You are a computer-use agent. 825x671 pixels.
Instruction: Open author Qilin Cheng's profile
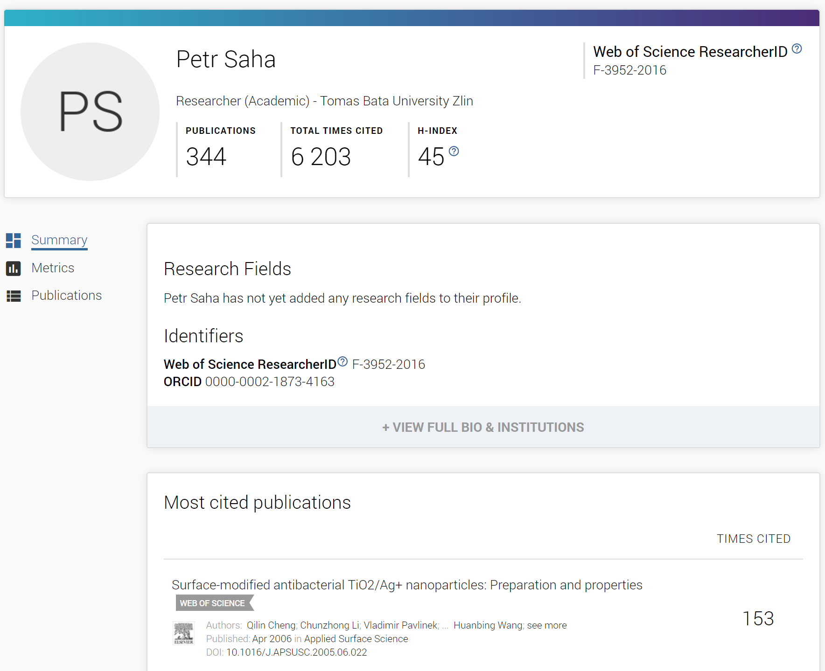271,625
